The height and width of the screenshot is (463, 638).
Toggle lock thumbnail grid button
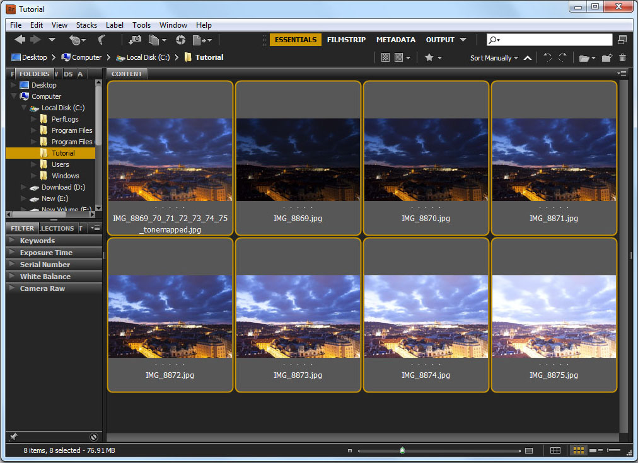pos(555,450)
